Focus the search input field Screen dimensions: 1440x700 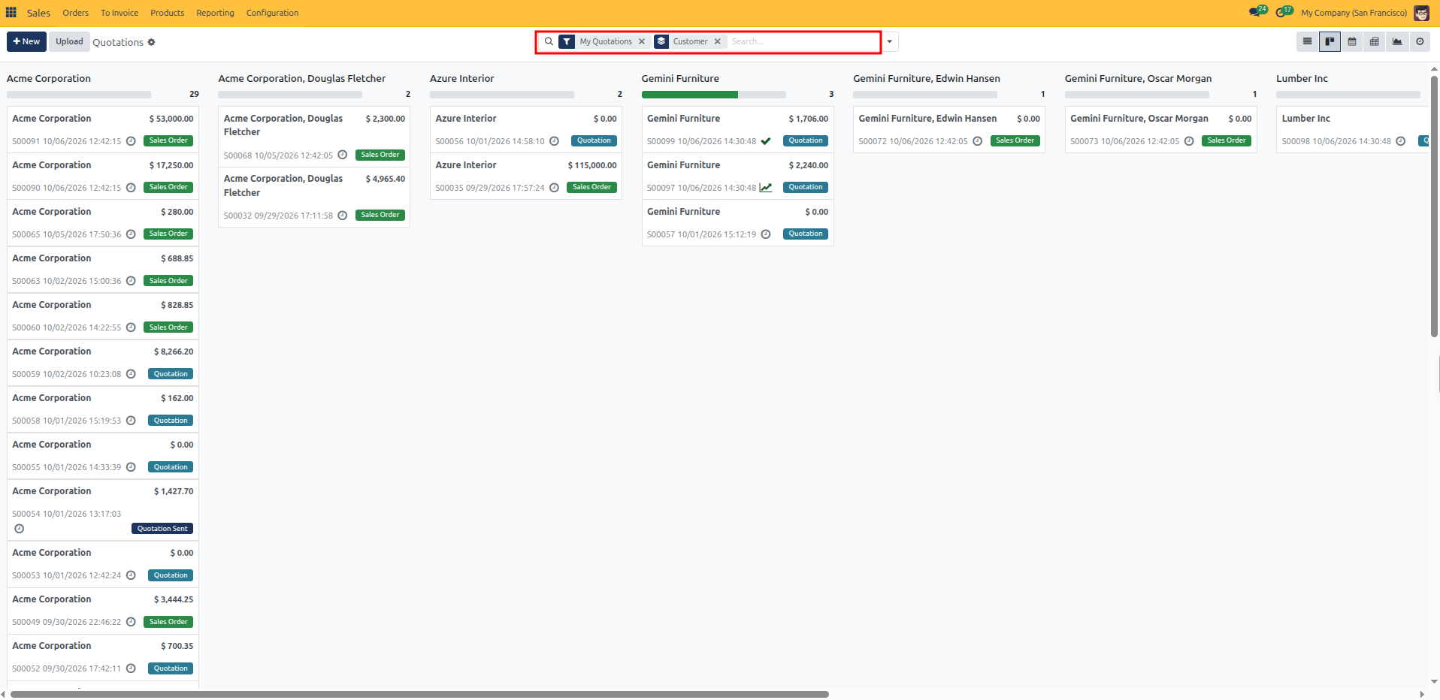803,41
